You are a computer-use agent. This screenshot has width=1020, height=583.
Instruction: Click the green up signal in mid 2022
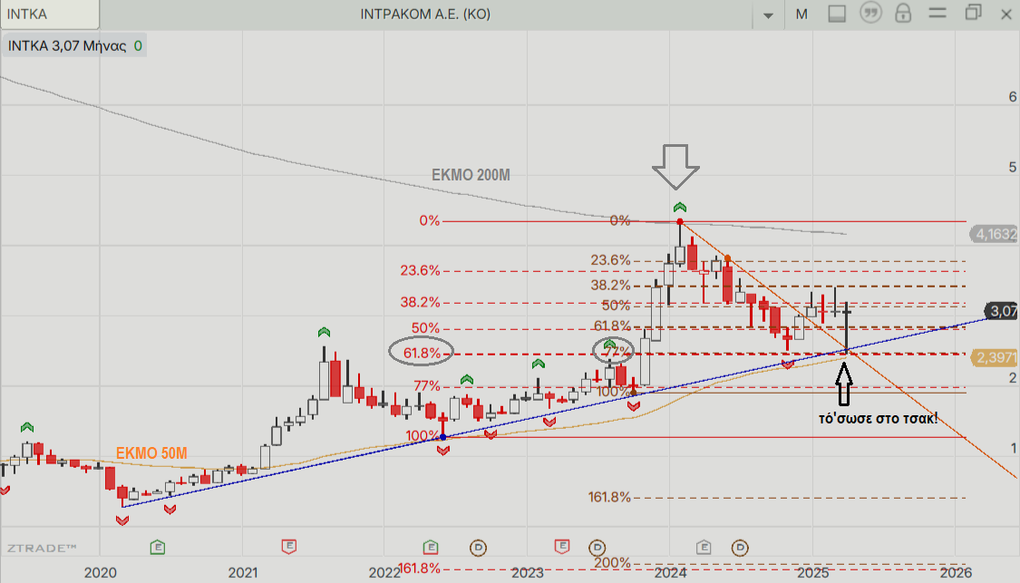tap(466, 379)
